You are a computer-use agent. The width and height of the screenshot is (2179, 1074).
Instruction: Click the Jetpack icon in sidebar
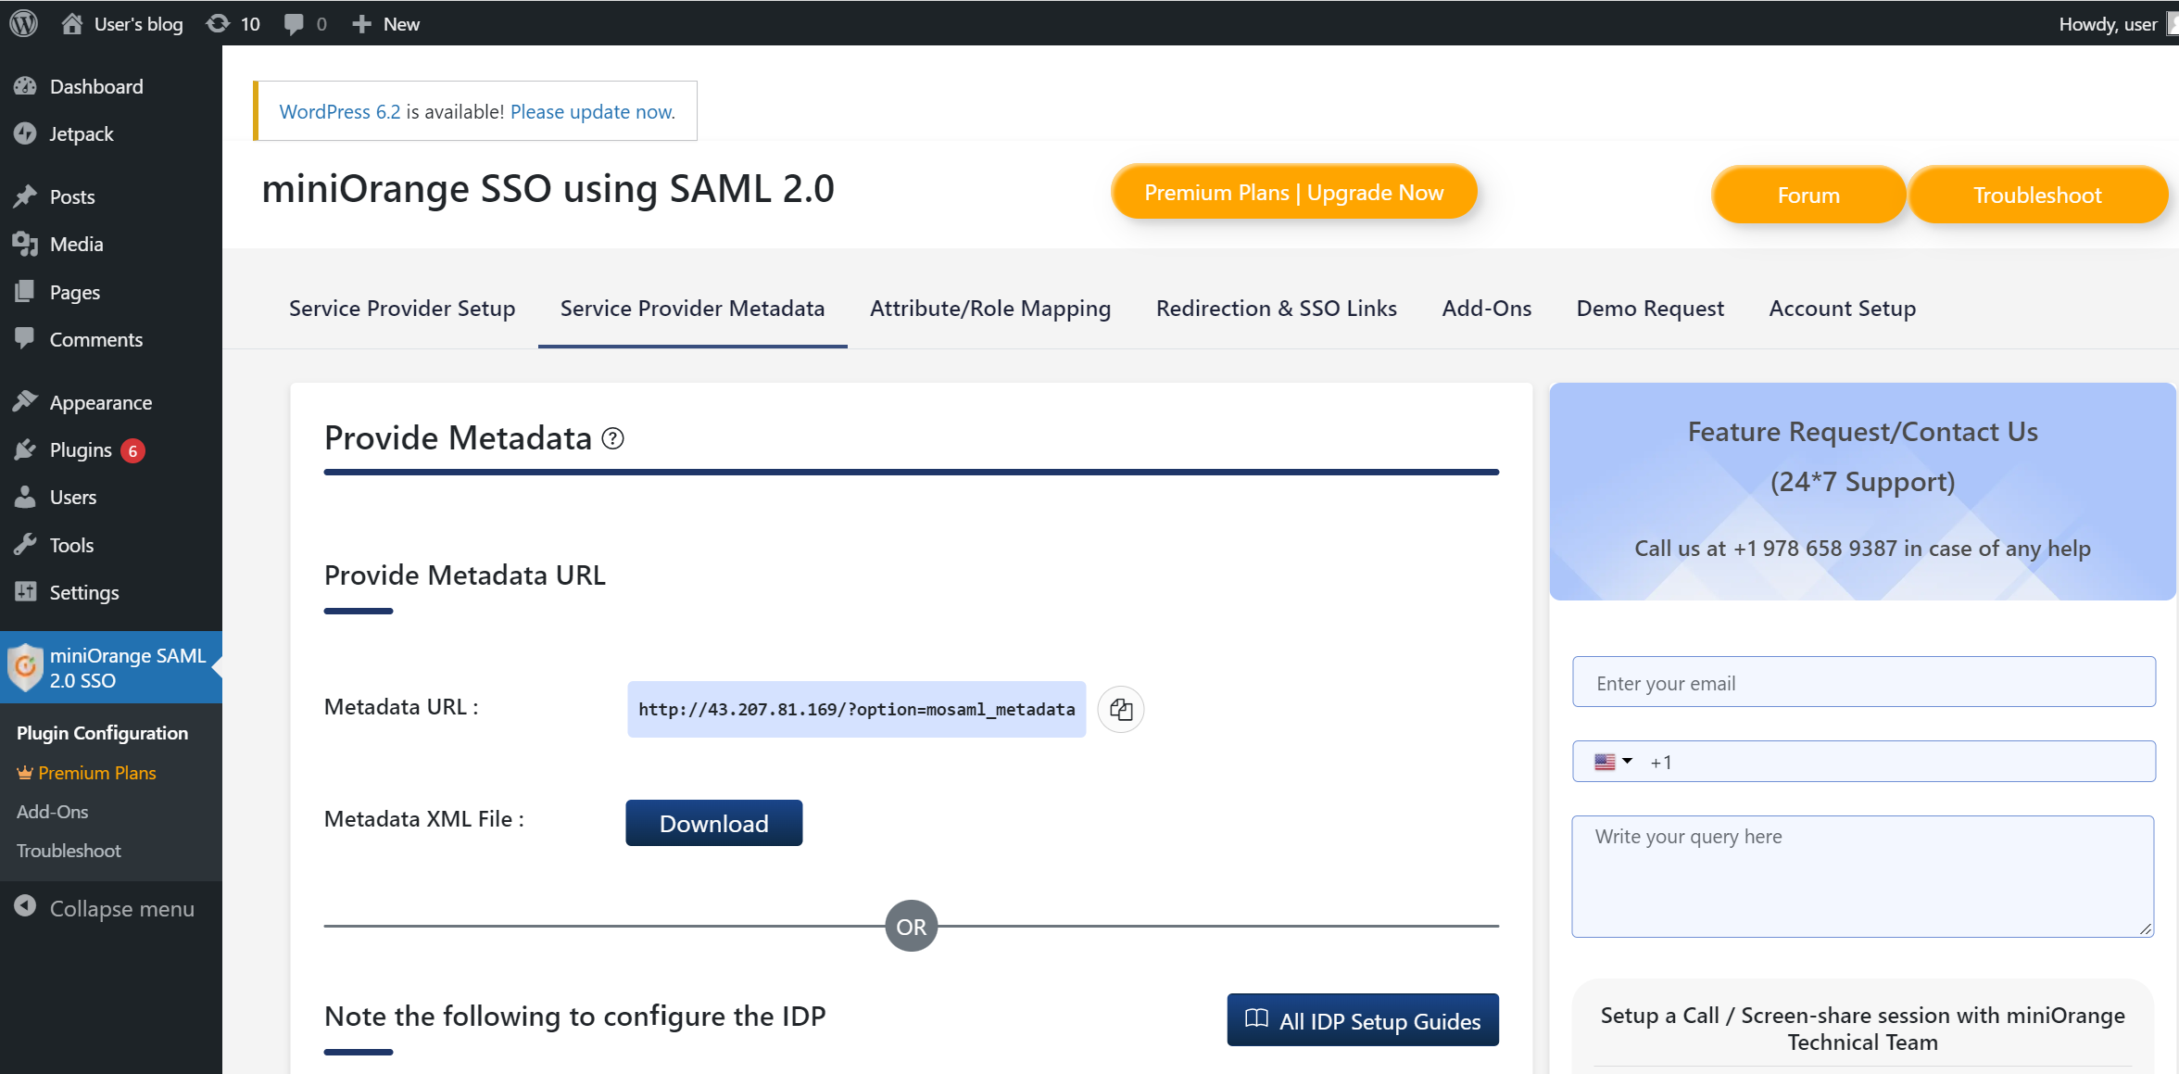[26, 133]
